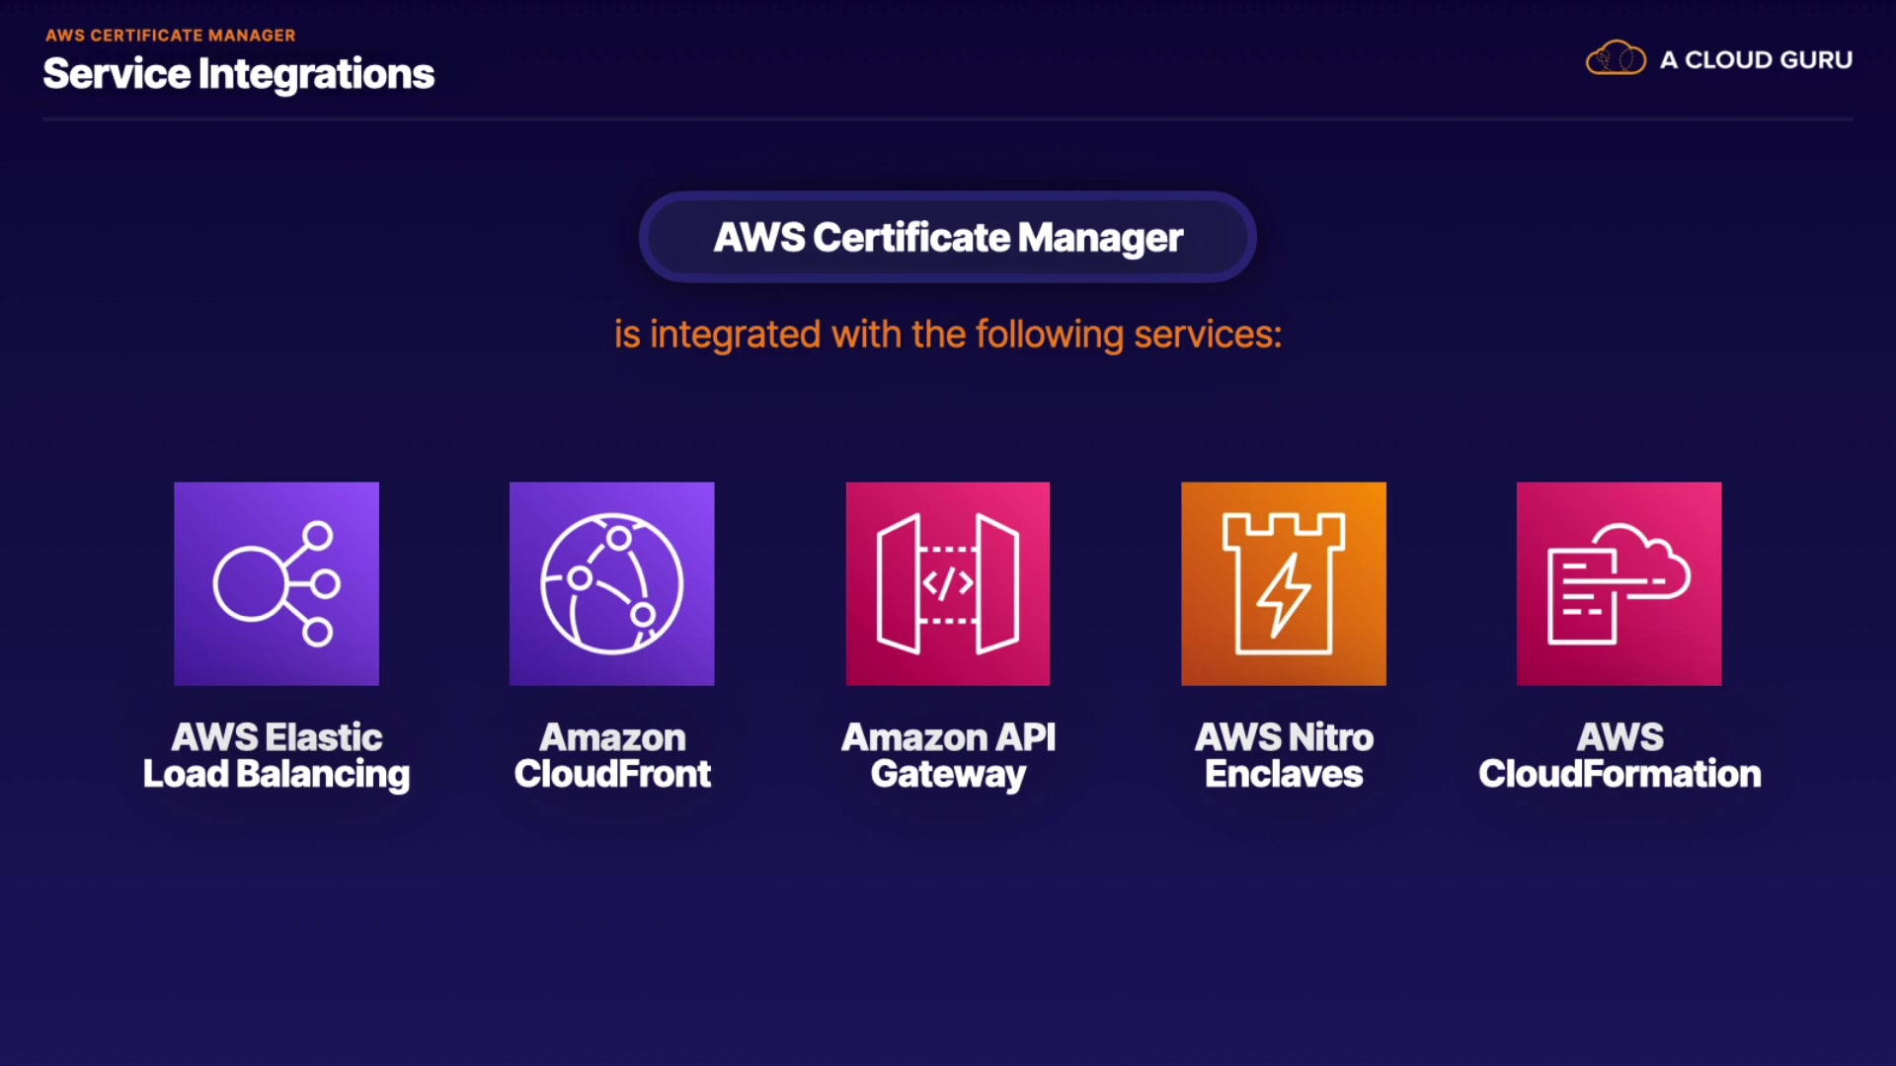Click the "A CLOUD GURU" brand text

click(x=1756, y=60)
